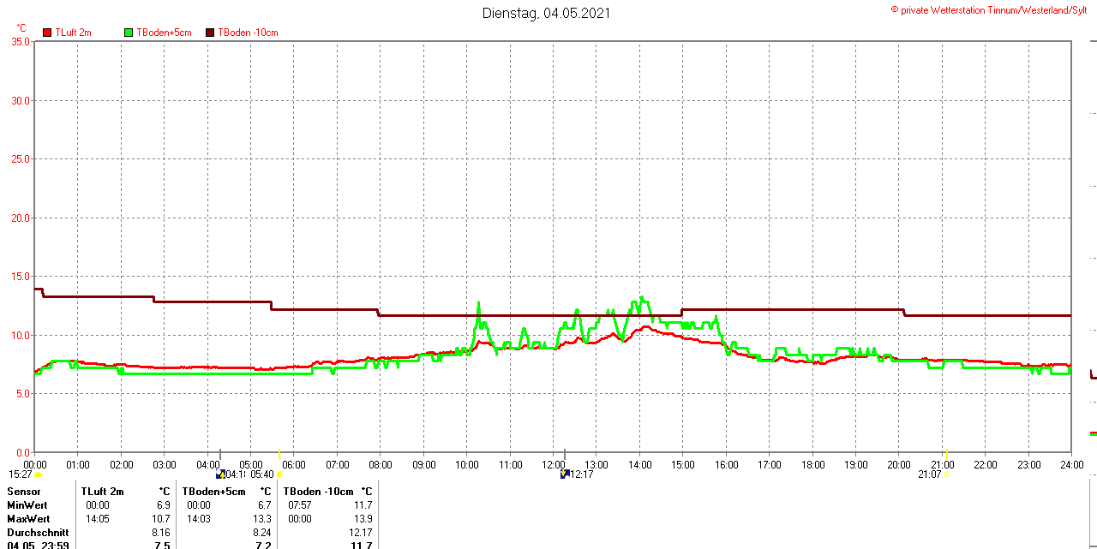Click the 12:00 label on the time axis
The image size is (1097, 549).
pos(553,464)
